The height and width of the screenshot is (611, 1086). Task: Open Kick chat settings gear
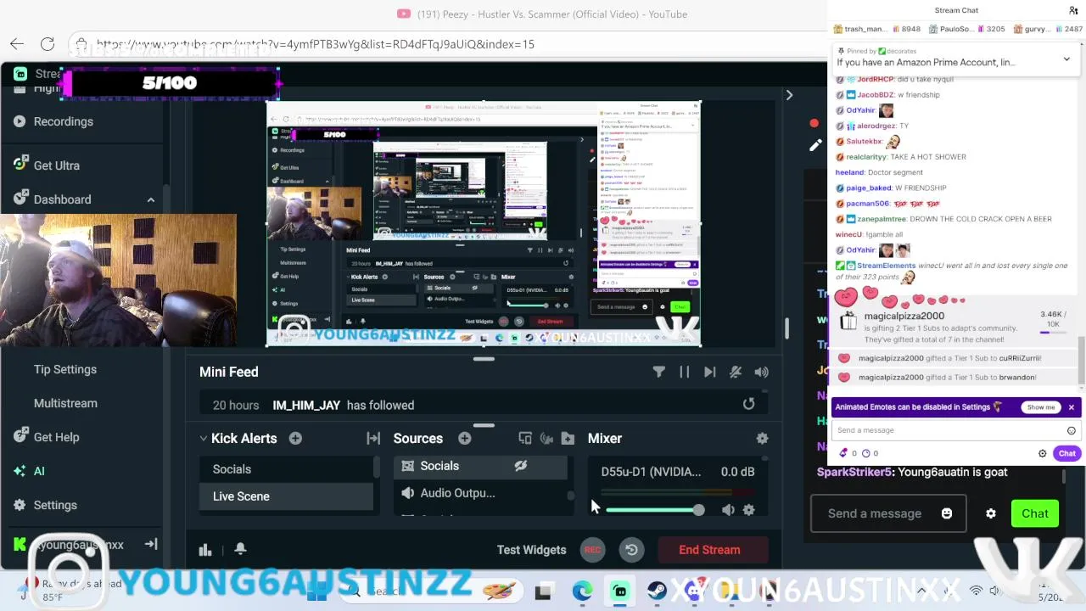991,513
